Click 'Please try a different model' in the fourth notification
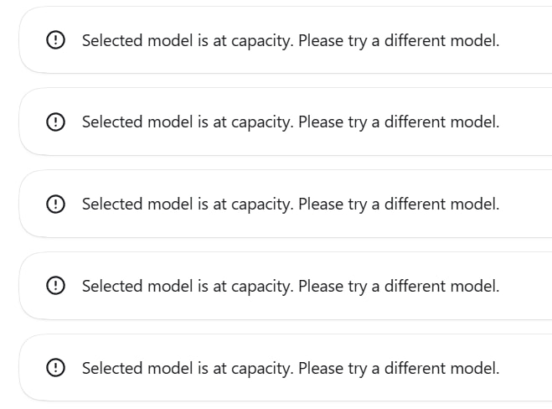The image size is (552, 409). (399, 286)
